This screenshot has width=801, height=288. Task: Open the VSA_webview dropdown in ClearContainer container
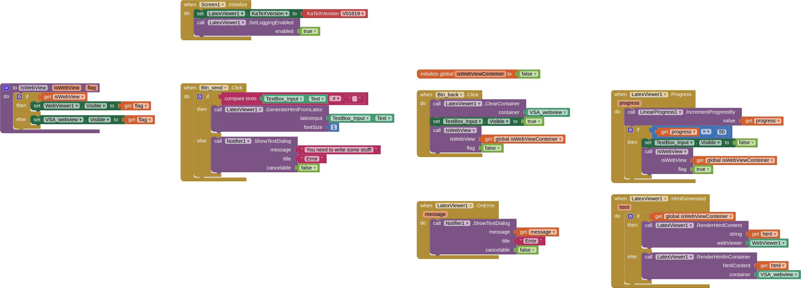(x=548, y=112)
